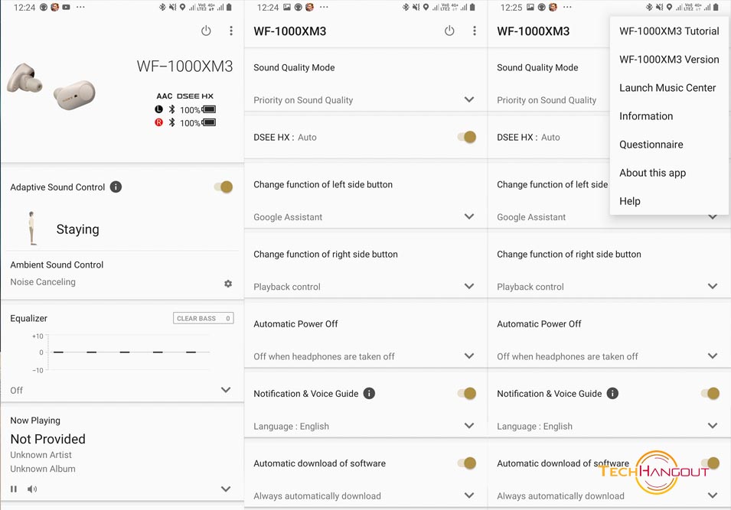Open the three-dot overflow menu beside WF-1000XM3 title

click(x=474, y=31)
